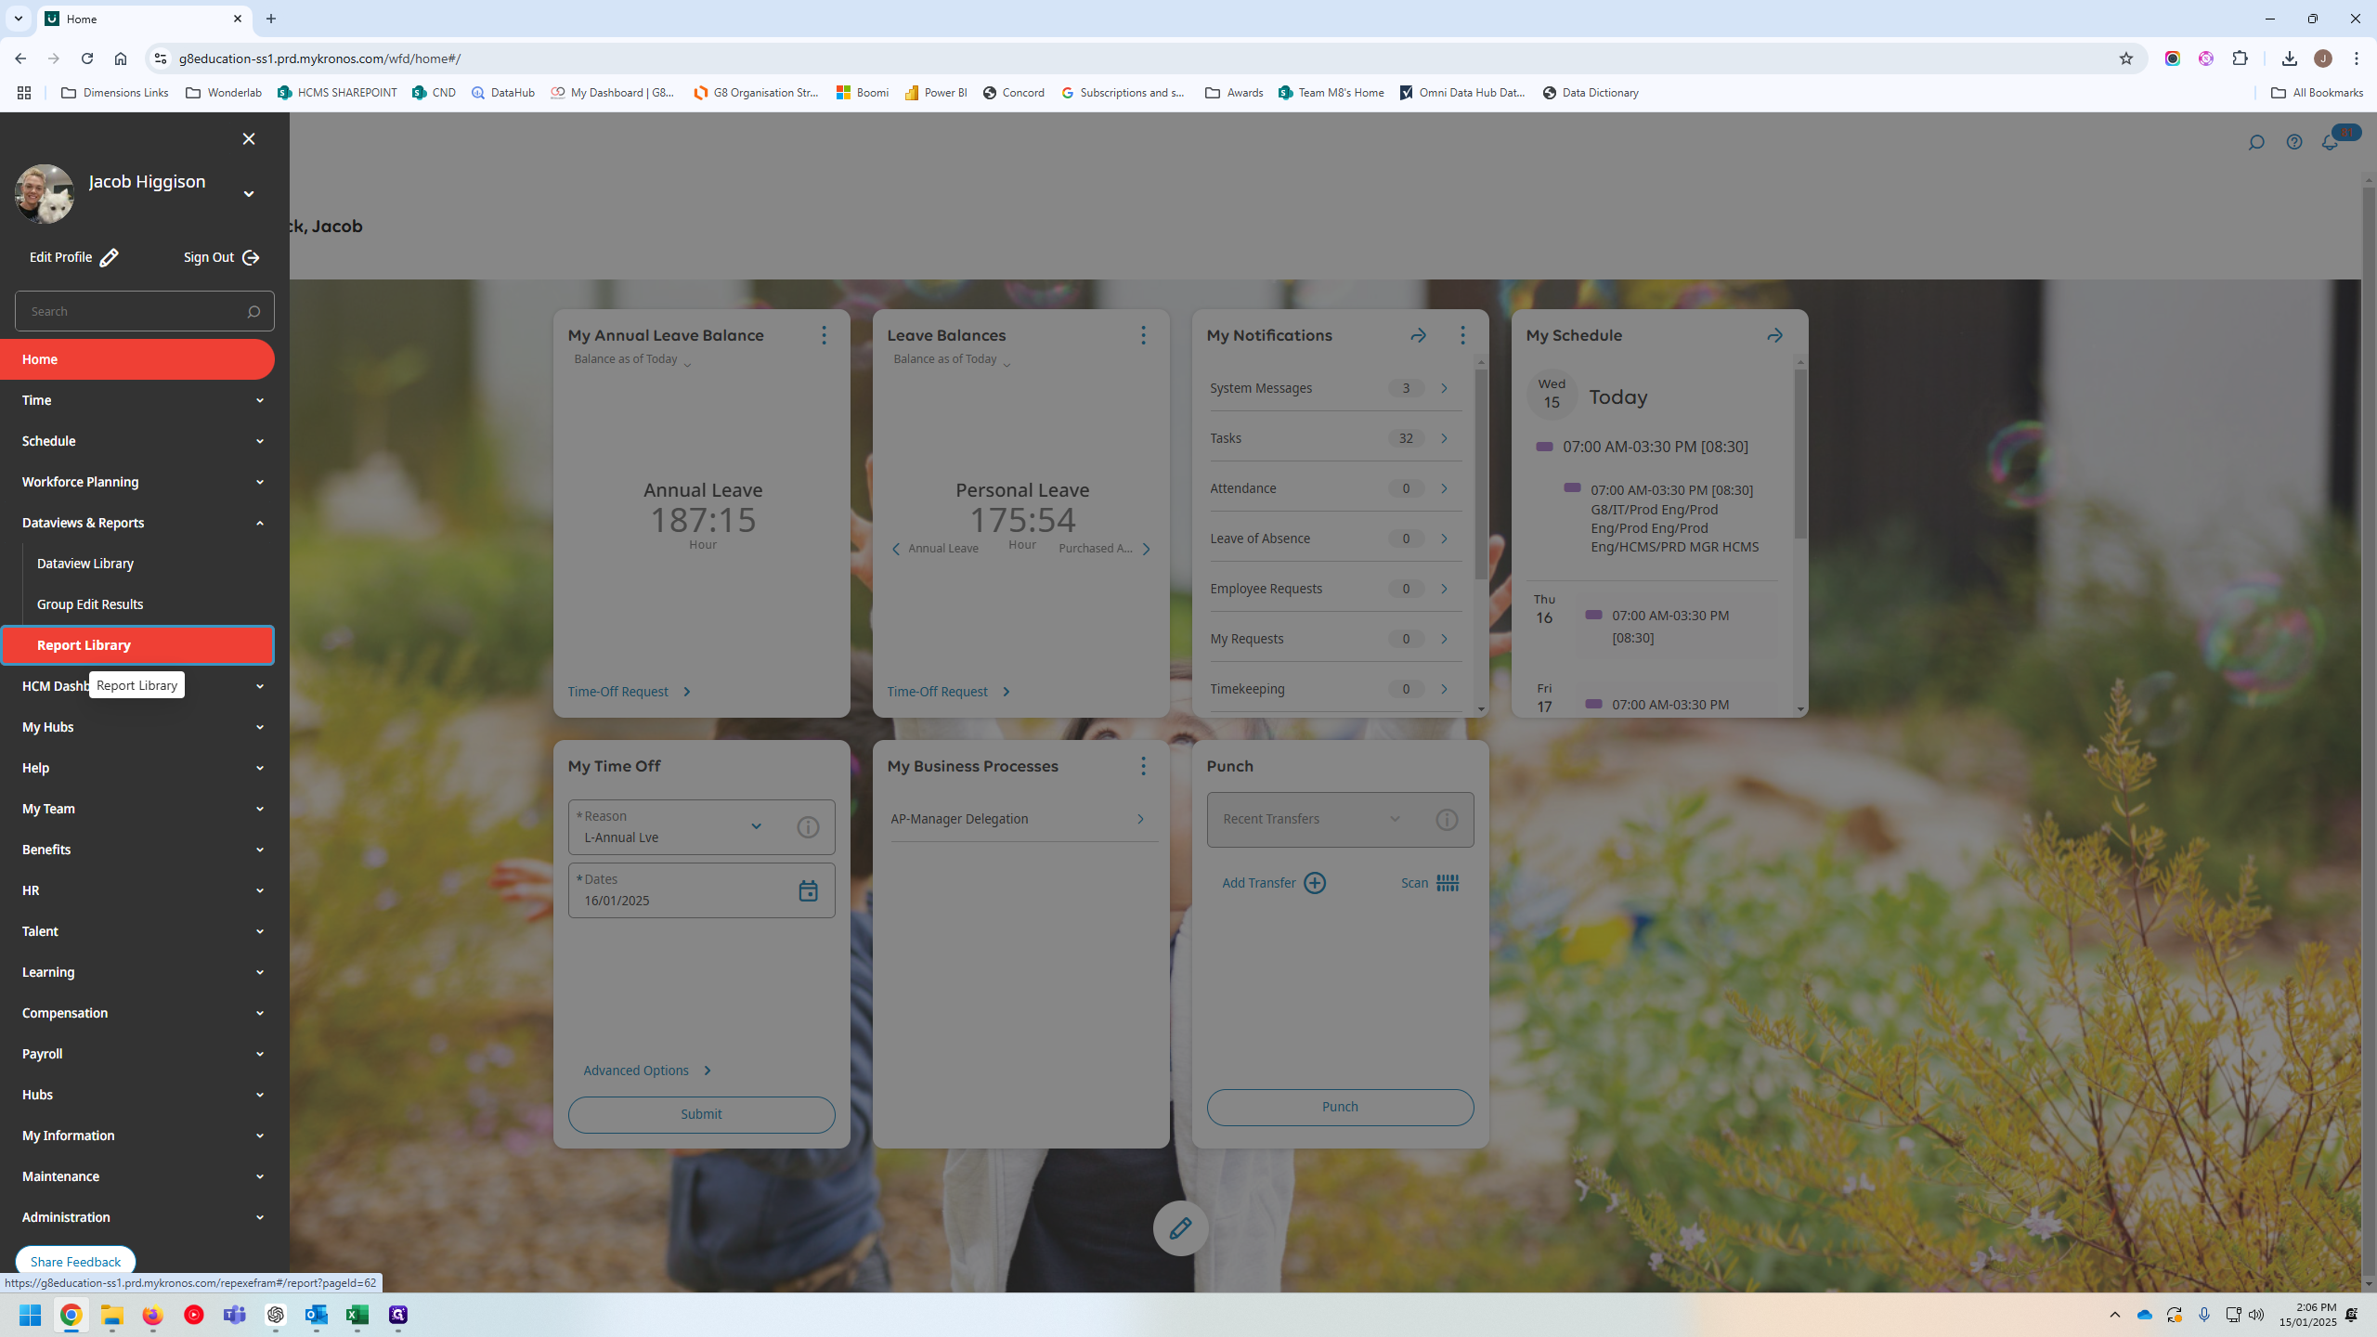Collapse the Dataviews & Reports section
This screenshot has height=1337, width=2377.
pyautogui.click(x=260, y=523)
